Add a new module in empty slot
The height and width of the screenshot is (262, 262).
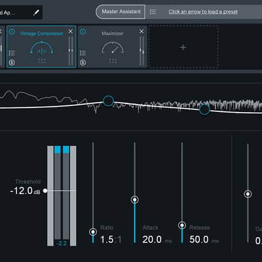183,47
